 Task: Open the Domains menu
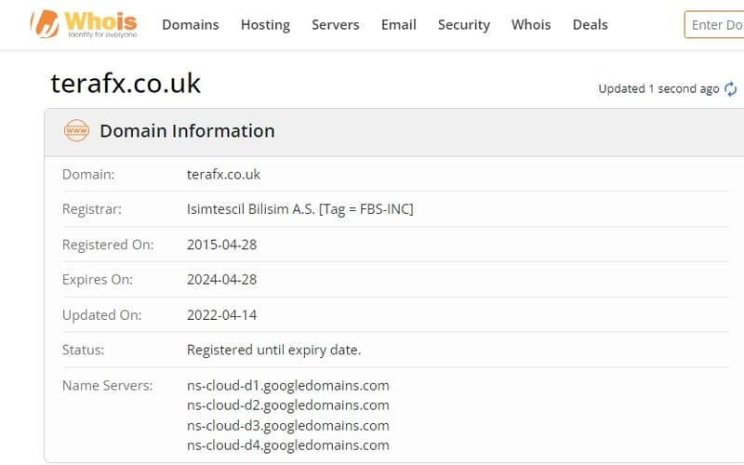tap(191, 25)
